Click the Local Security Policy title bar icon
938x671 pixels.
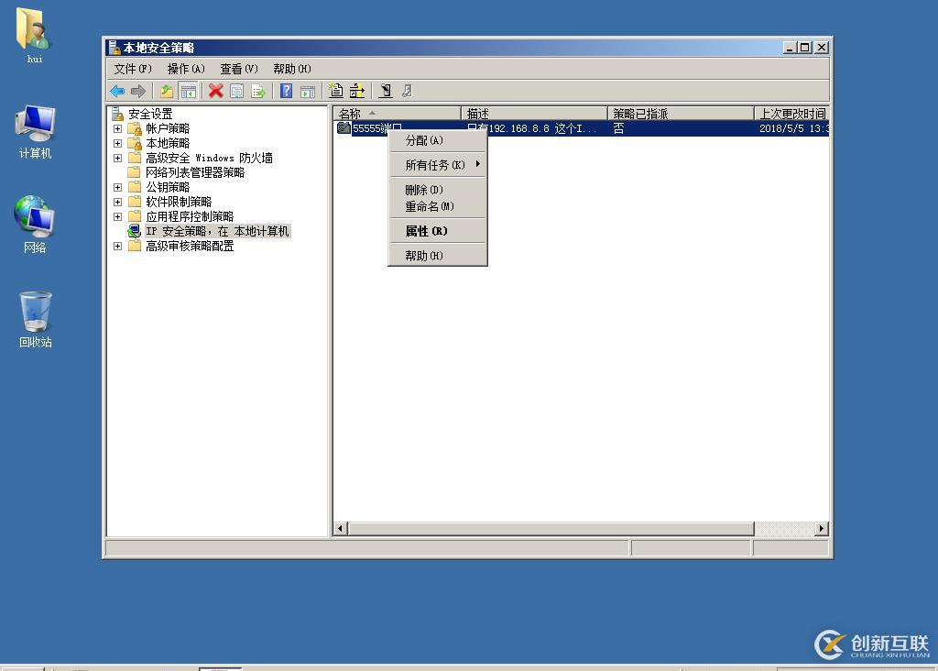click(x=115, y=48)
